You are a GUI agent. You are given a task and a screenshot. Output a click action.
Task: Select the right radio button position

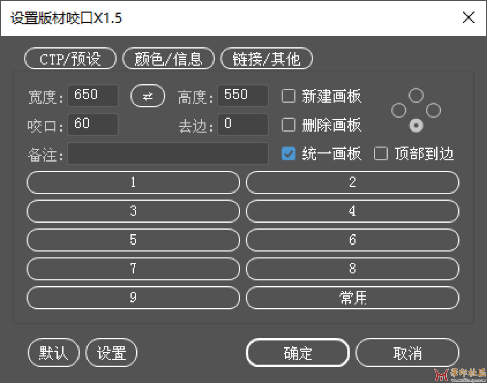pos(433,110)
